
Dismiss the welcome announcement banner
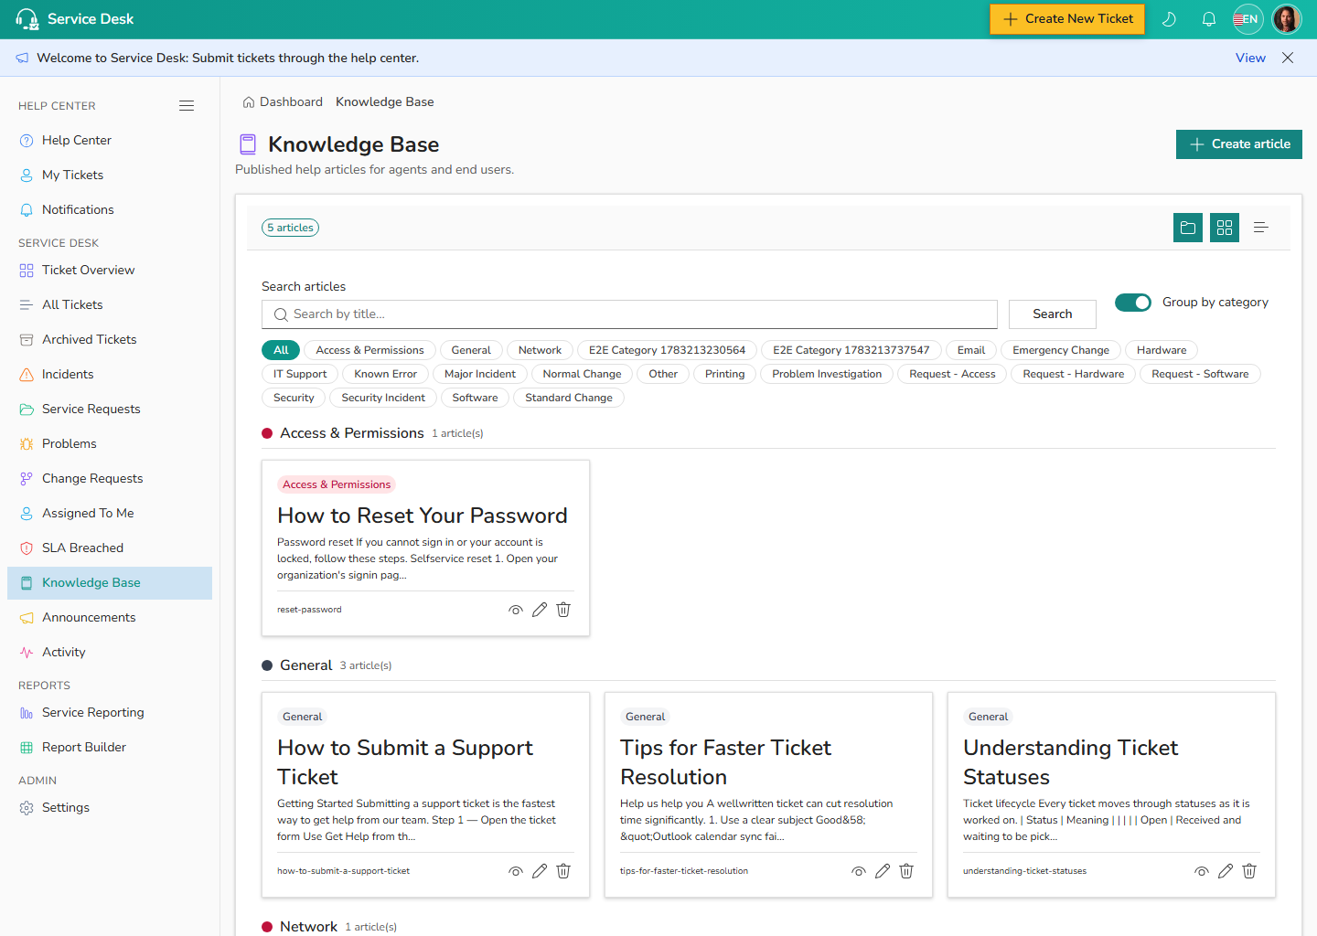pyautogui.click(x=1288, y=58)
